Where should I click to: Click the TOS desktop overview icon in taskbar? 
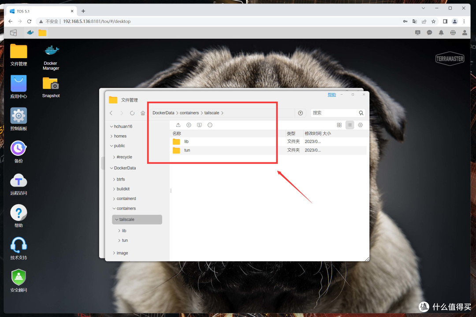pos(13,33)
